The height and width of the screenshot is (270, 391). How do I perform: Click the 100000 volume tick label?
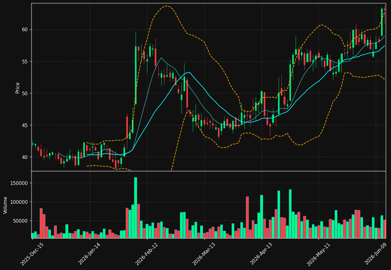pos(19,202)
